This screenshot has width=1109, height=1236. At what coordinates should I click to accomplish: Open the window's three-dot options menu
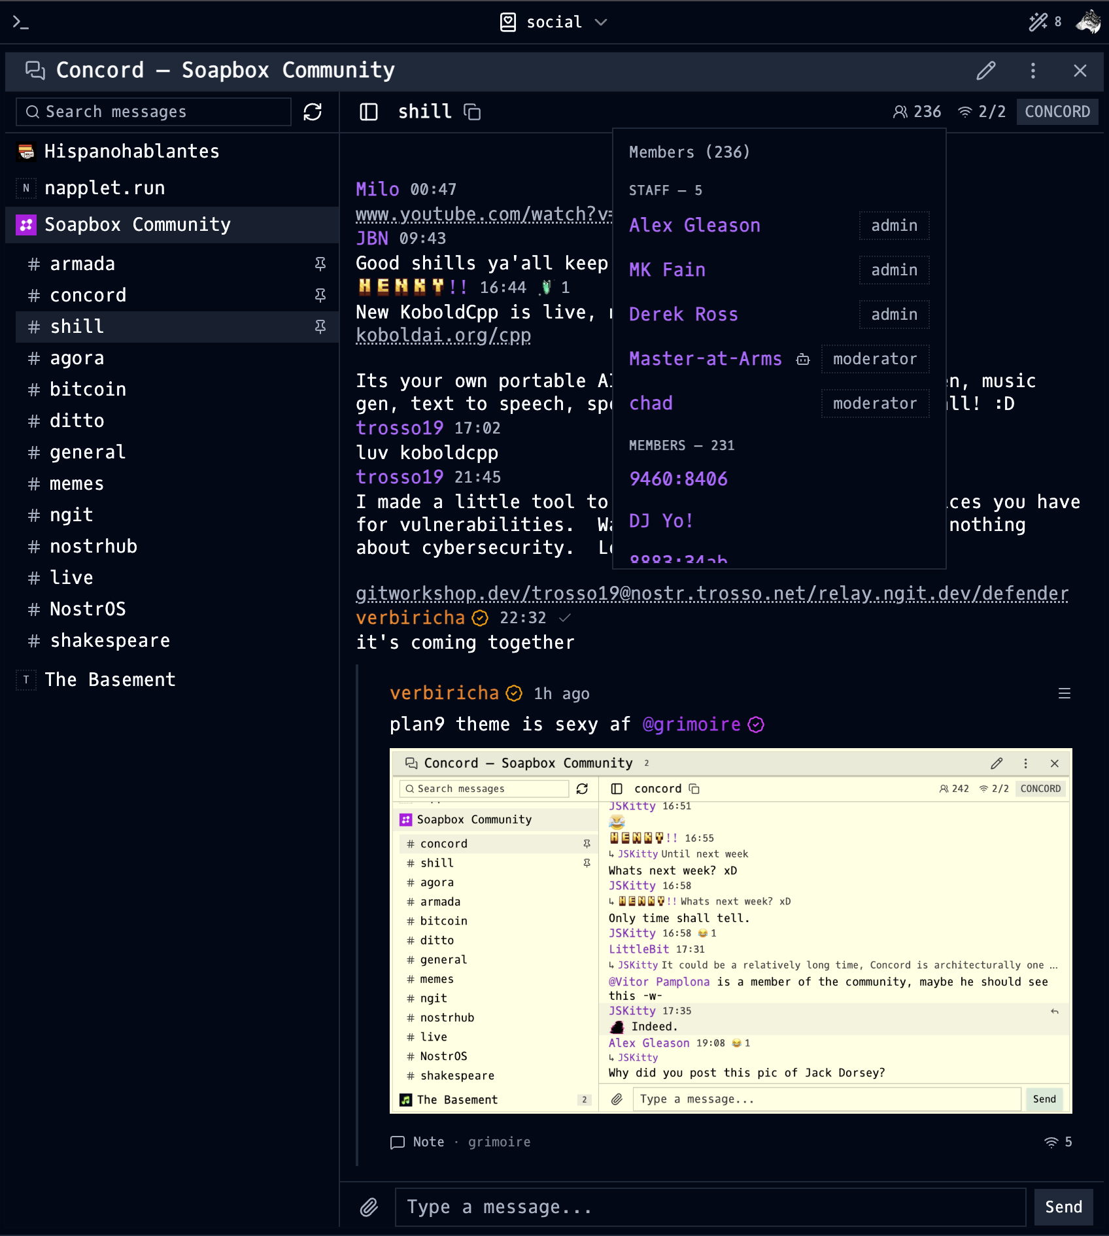tap(1033, 71)
